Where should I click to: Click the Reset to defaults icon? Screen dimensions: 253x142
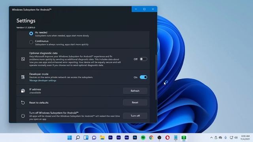(x=23, y=103)
